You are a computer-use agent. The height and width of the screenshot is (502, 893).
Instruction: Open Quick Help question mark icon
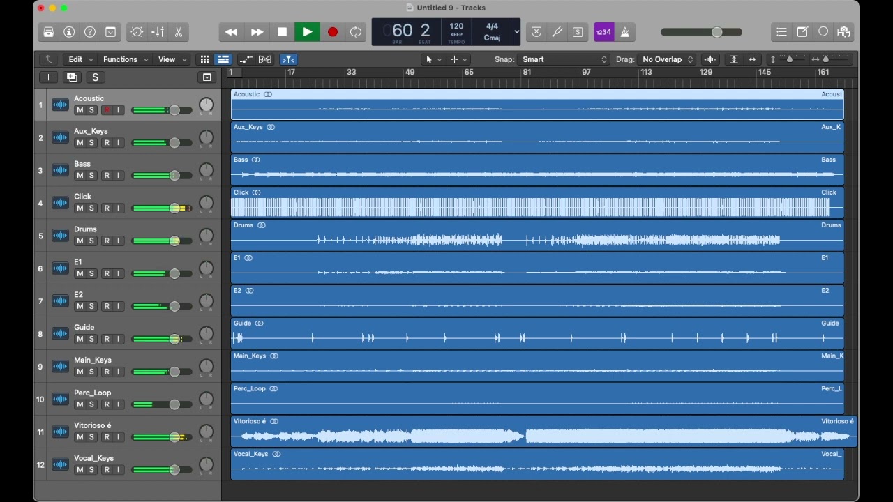(x=90, y=32)
